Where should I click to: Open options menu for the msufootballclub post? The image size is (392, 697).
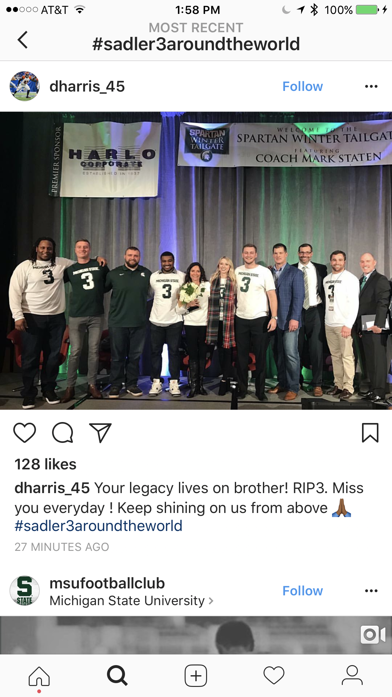coord(371,591)
